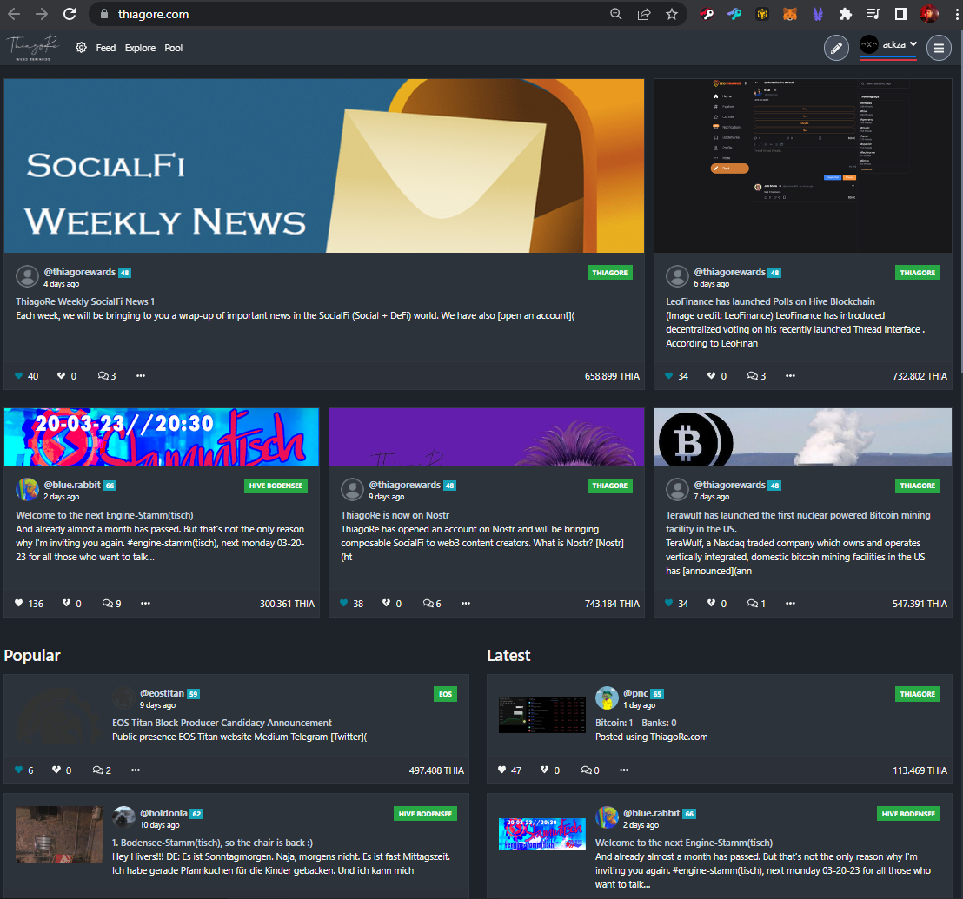Click the pencil write-post button
The image size is (963, 899).
[836, 48]
